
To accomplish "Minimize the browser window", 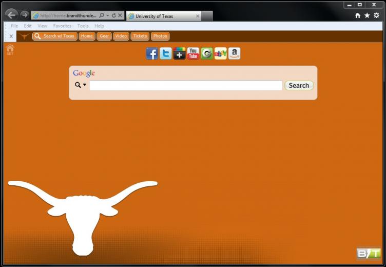I will pos(350,5).
